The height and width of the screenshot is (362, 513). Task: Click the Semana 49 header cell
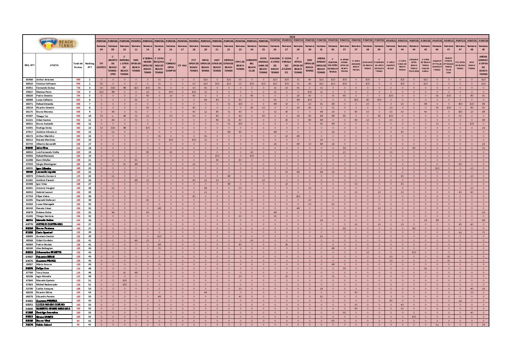pos(483,47)
